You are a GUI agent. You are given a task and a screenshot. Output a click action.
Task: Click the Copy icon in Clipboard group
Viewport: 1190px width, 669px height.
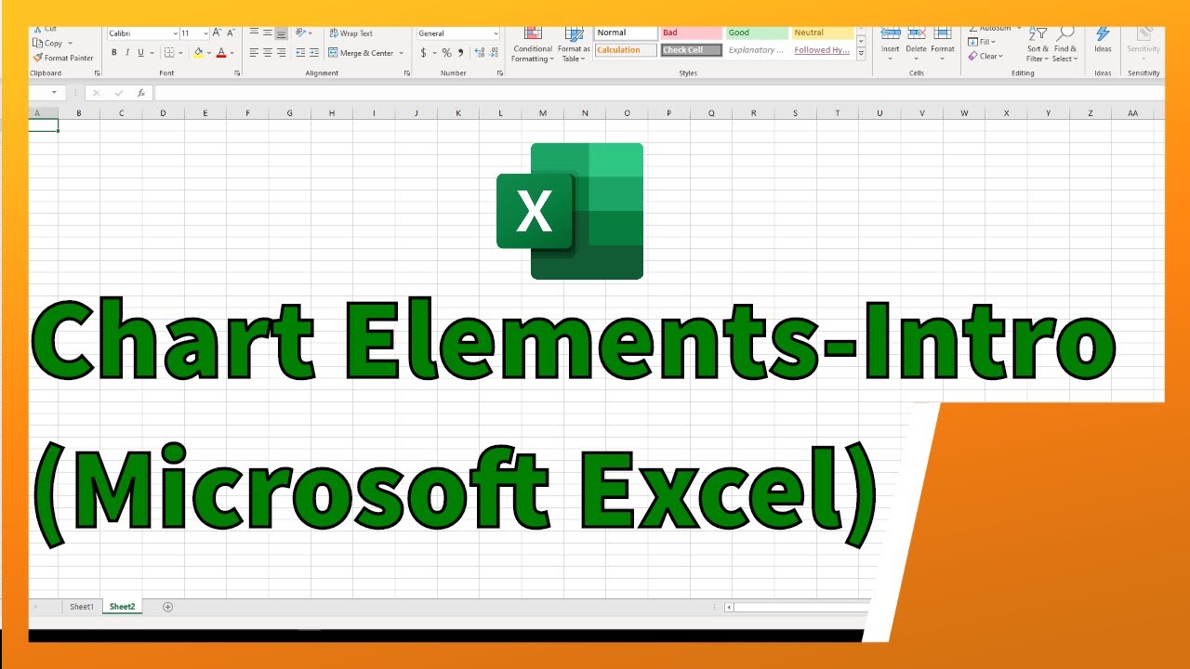point(37,43)
